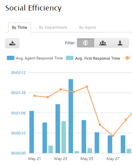The width and height of the screenshot is (132, 165).
Task: Click the tallest blue bar in the chart
Action: tap(71, 116)
